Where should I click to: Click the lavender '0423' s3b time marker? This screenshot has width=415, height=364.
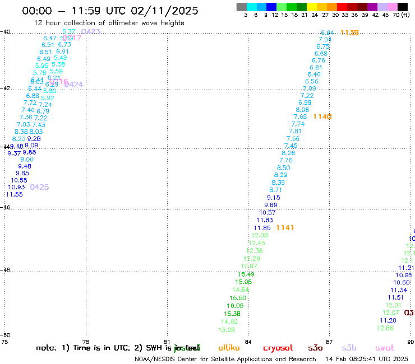pyautogui.click(x=91, y=32)
